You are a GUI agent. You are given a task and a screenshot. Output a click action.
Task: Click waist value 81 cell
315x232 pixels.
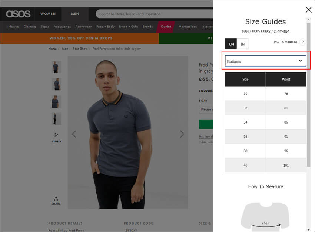click(x=286, y=108)
